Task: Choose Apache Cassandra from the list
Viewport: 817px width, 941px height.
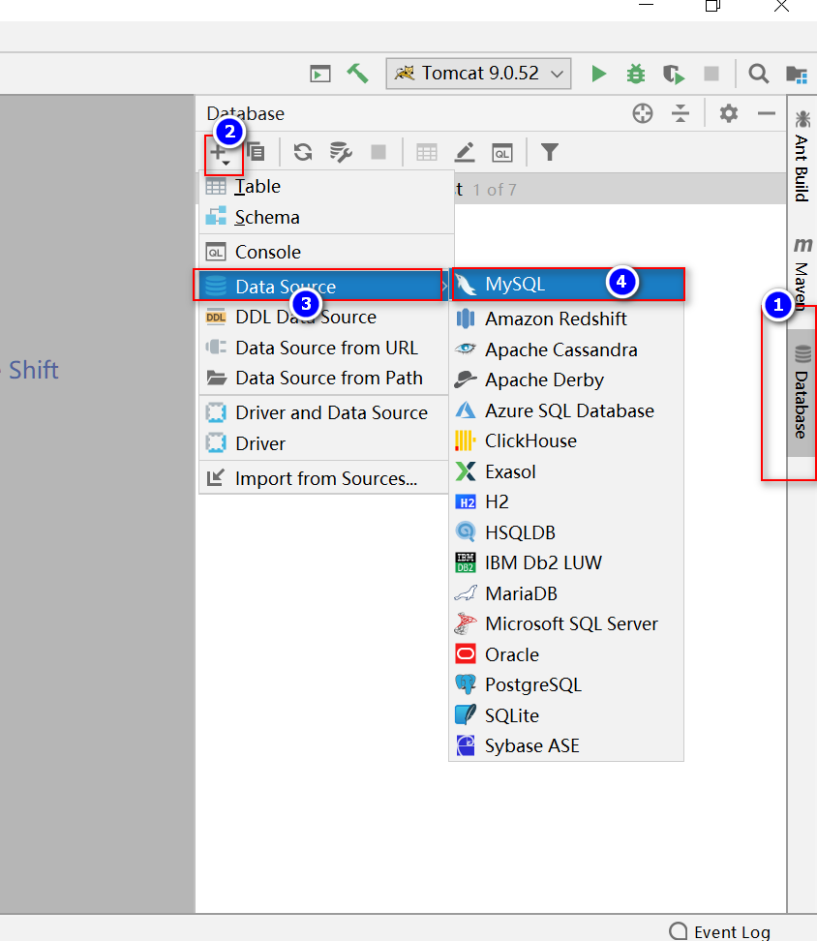Action: pos(566,349)
